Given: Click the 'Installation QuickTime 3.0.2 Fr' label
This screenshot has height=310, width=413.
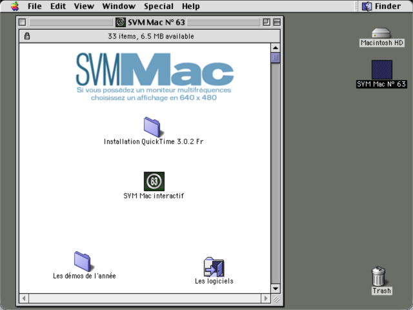Looking at the screenshot, I should 154,142.
